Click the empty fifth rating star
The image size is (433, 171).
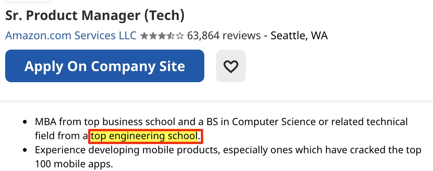(180, 36)
